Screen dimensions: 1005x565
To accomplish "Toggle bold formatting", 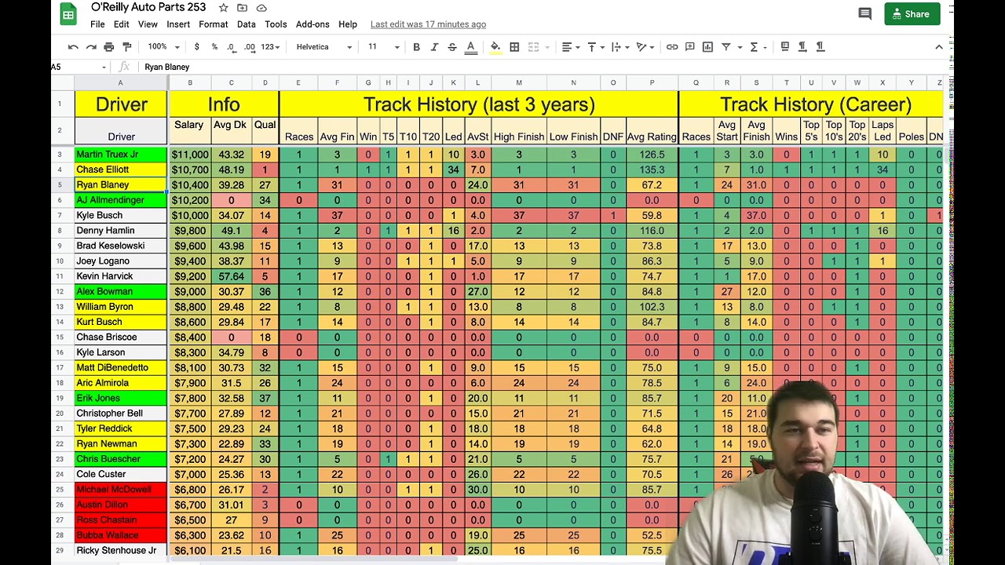I will pyautogui.click(x=416, y=47).
